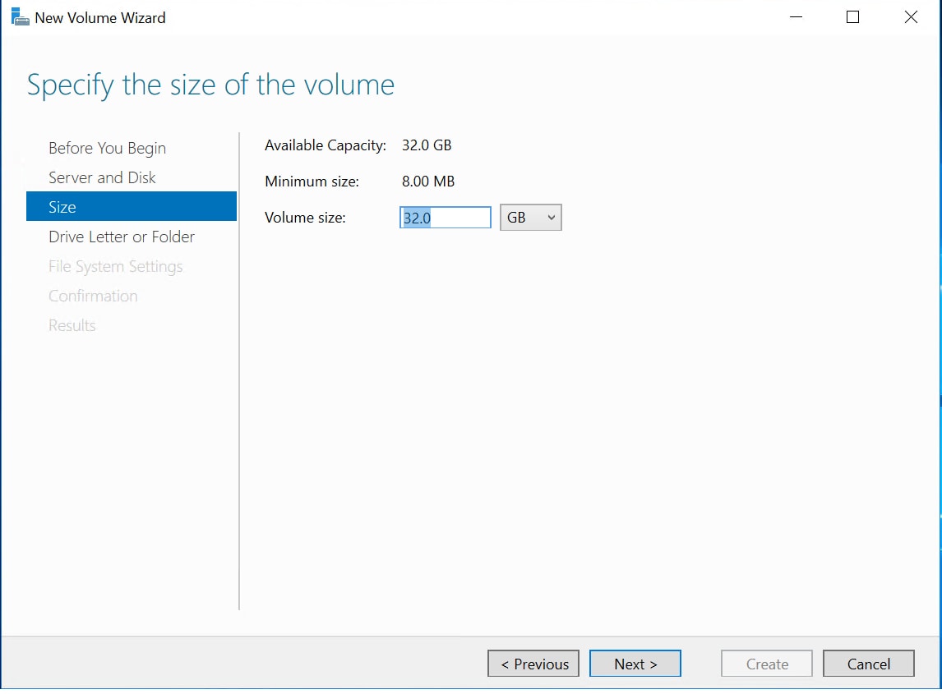Click the 'Specify the size of the volume' heading
This screenshot has width=942, height=694.
(x=210, y=85)
